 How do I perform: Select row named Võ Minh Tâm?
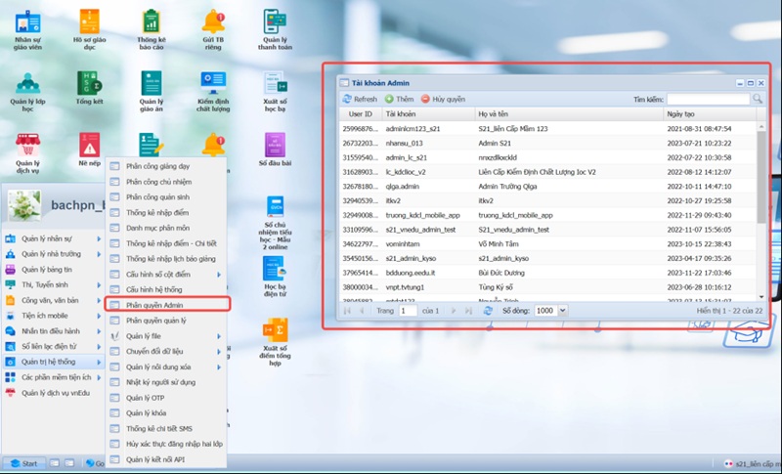548,244
